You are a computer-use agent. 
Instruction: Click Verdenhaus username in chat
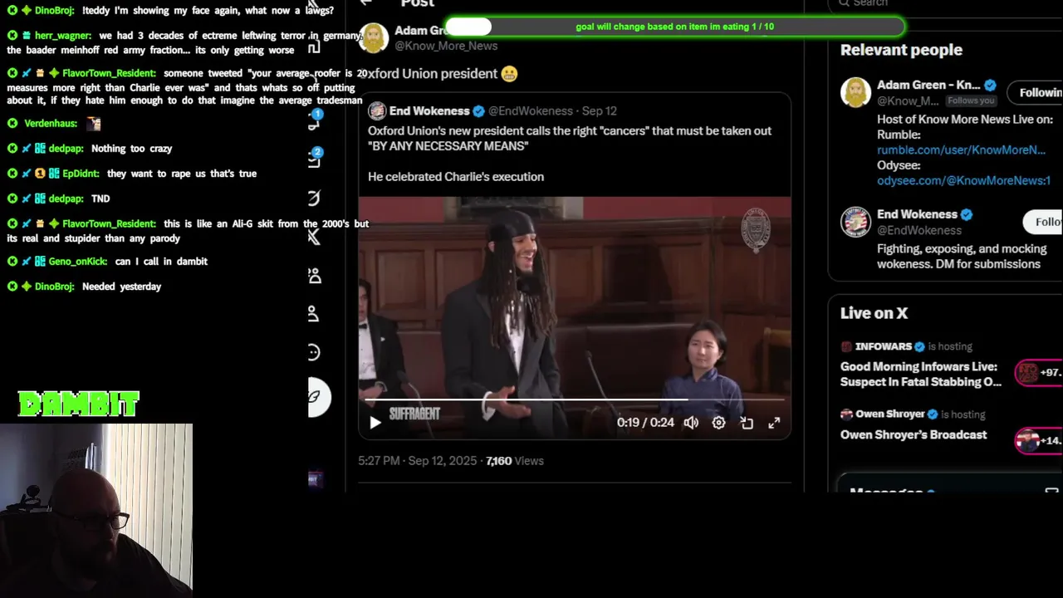tap(51, 123)
